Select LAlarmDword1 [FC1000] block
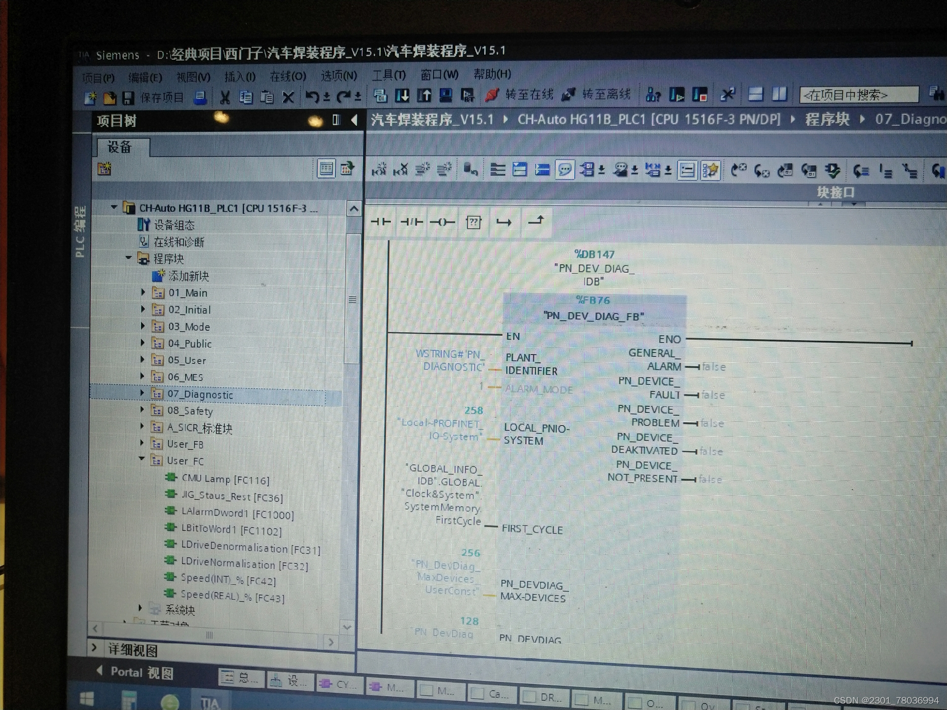Screen dimensions: 947x710 pyautogui.click(x=237, y=513)
